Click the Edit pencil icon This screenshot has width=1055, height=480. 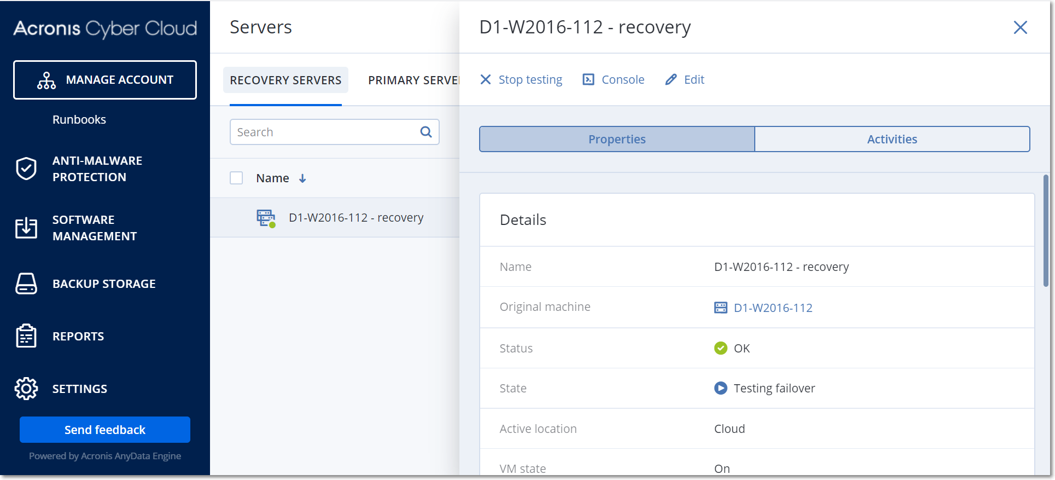pyautogui.click(x=671, y=80)
